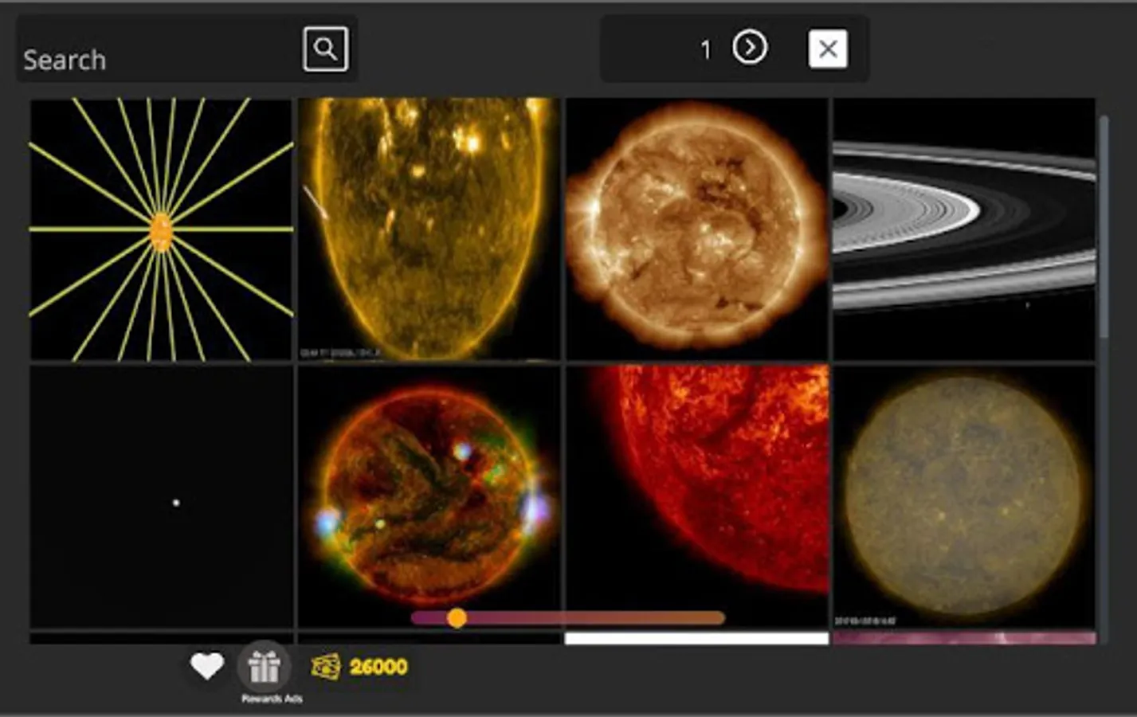The image size is (1137, 717).
Task: Select the grayscale Saturn rings image
Action: pos(964,229)
